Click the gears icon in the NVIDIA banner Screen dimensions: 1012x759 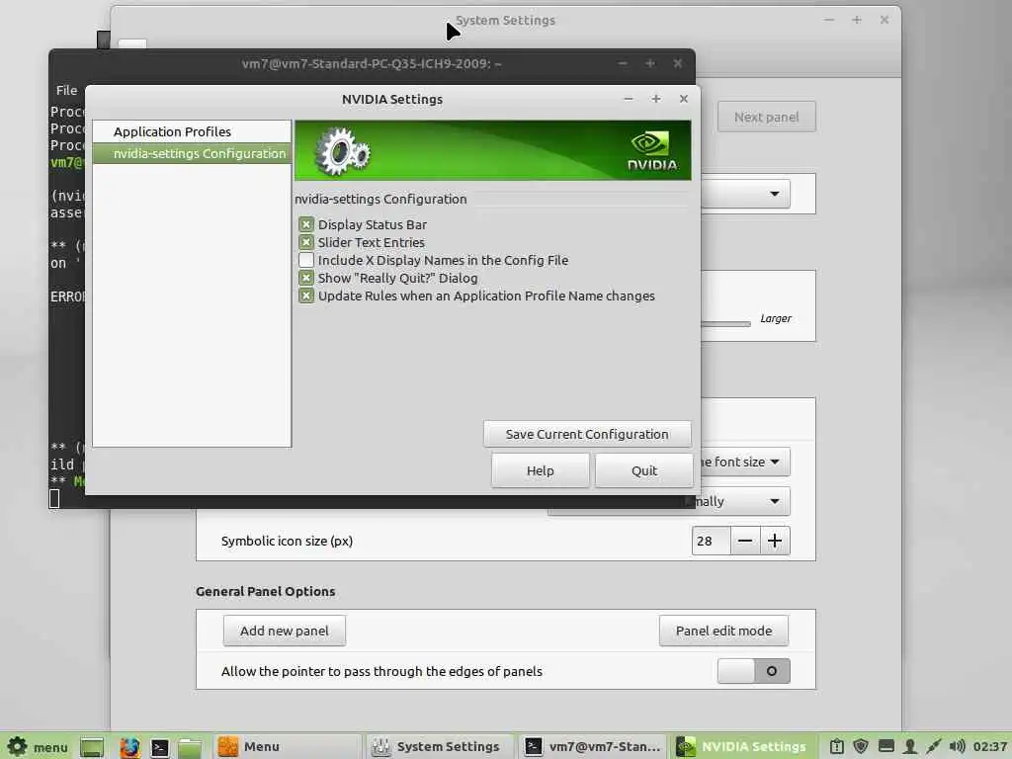point(342,151)
